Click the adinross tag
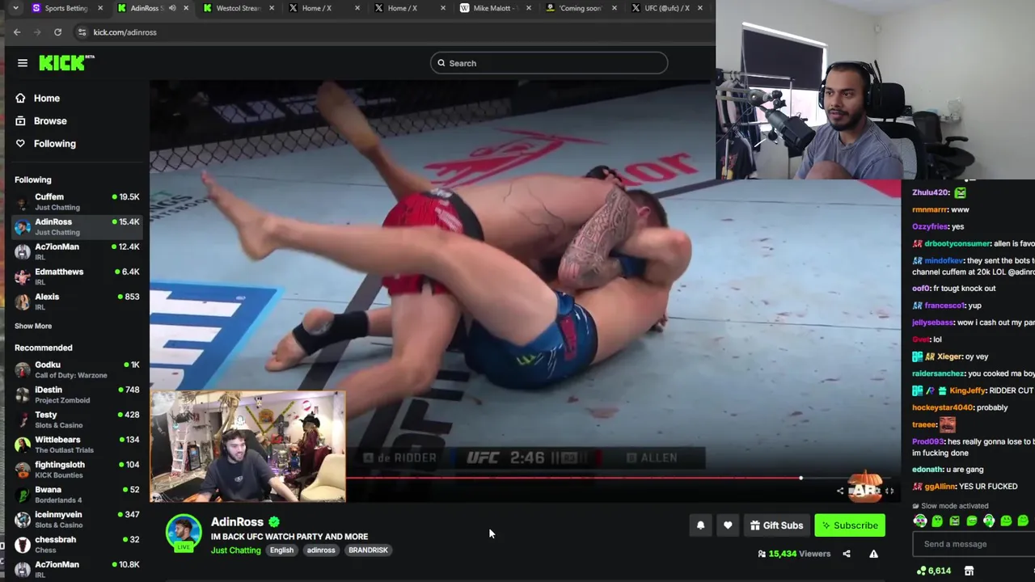 pos(321,550)
